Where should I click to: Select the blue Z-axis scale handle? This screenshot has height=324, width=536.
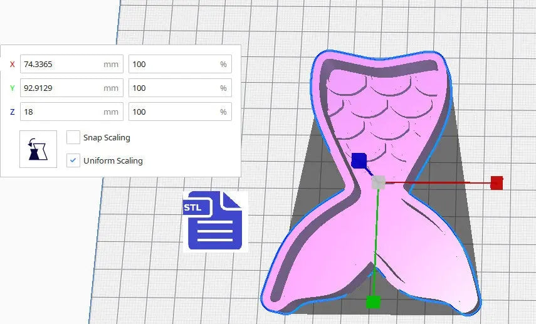pos(359,161)
